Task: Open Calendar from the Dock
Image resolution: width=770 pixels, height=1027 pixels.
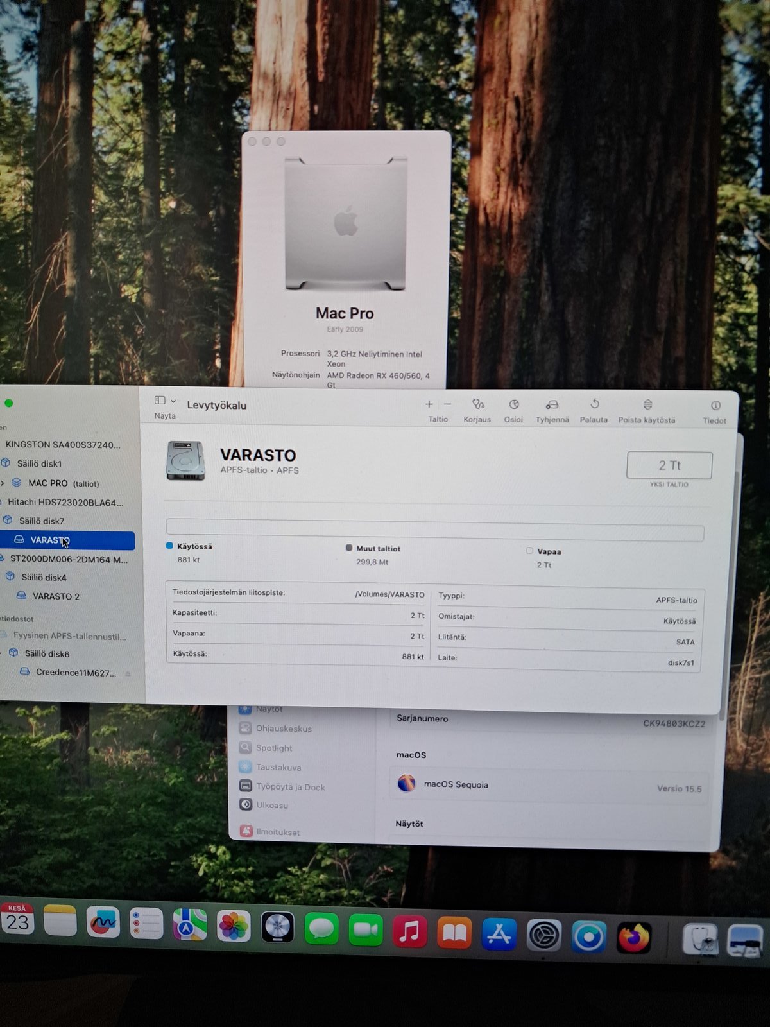Action: tap(17, 920)
